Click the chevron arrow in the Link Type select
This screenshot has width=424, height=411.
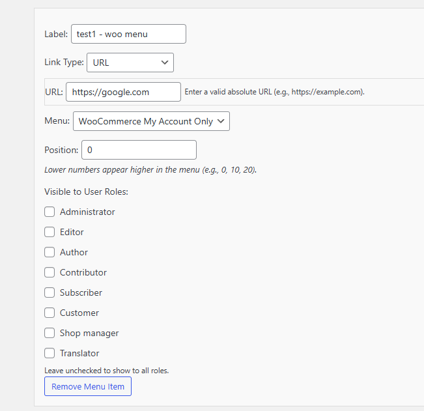point(165,63)
